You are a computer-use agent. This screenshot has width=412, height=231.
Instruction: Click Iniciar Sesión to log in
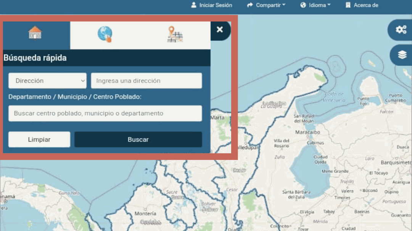[x=211, y=5]
